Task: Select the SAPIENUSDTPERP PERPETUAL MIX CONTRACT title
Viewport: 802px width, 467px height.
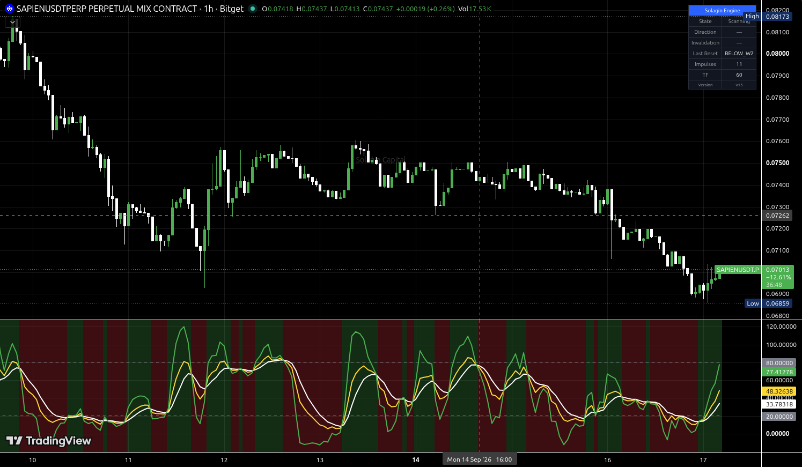Action: (x=107, y=9)
